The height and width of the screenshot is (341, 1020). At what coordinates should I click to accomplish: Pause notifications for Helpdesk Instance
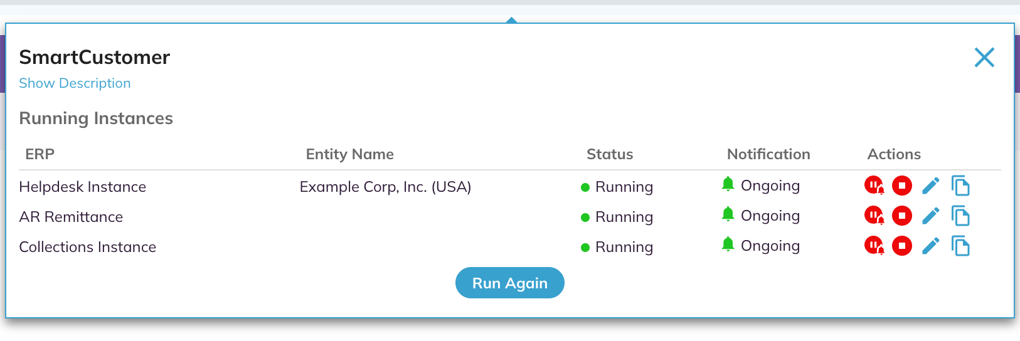(874, 186)
